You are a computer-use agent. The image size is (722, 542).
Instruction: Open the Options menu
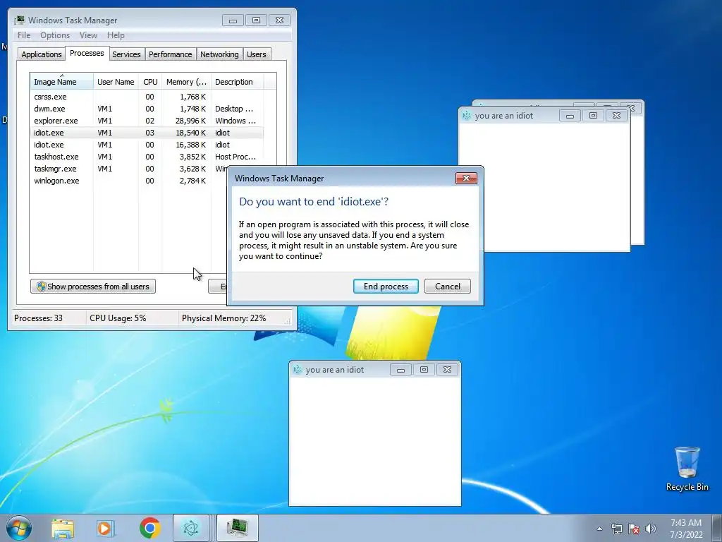click(x=55, y=35)
